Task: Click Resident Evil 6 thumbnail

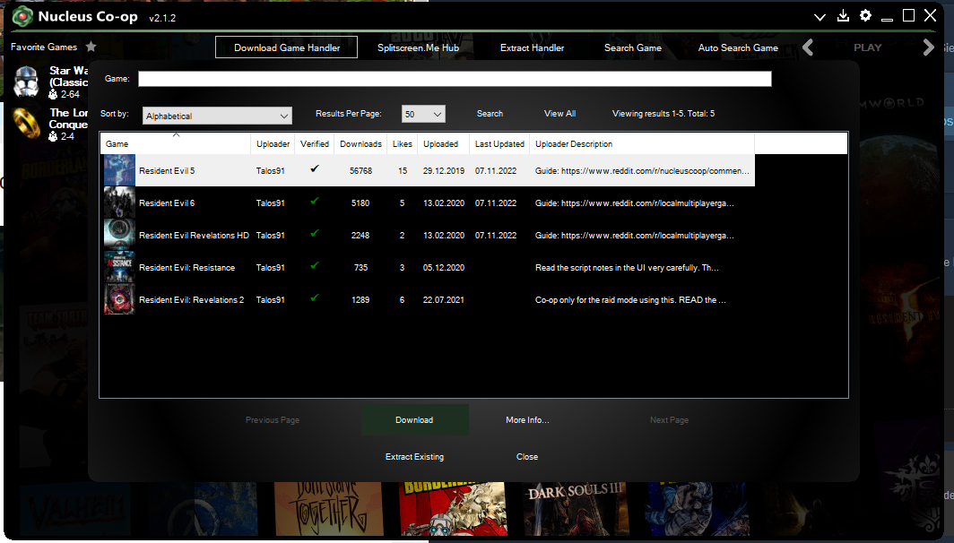Action: click(119, 203)
